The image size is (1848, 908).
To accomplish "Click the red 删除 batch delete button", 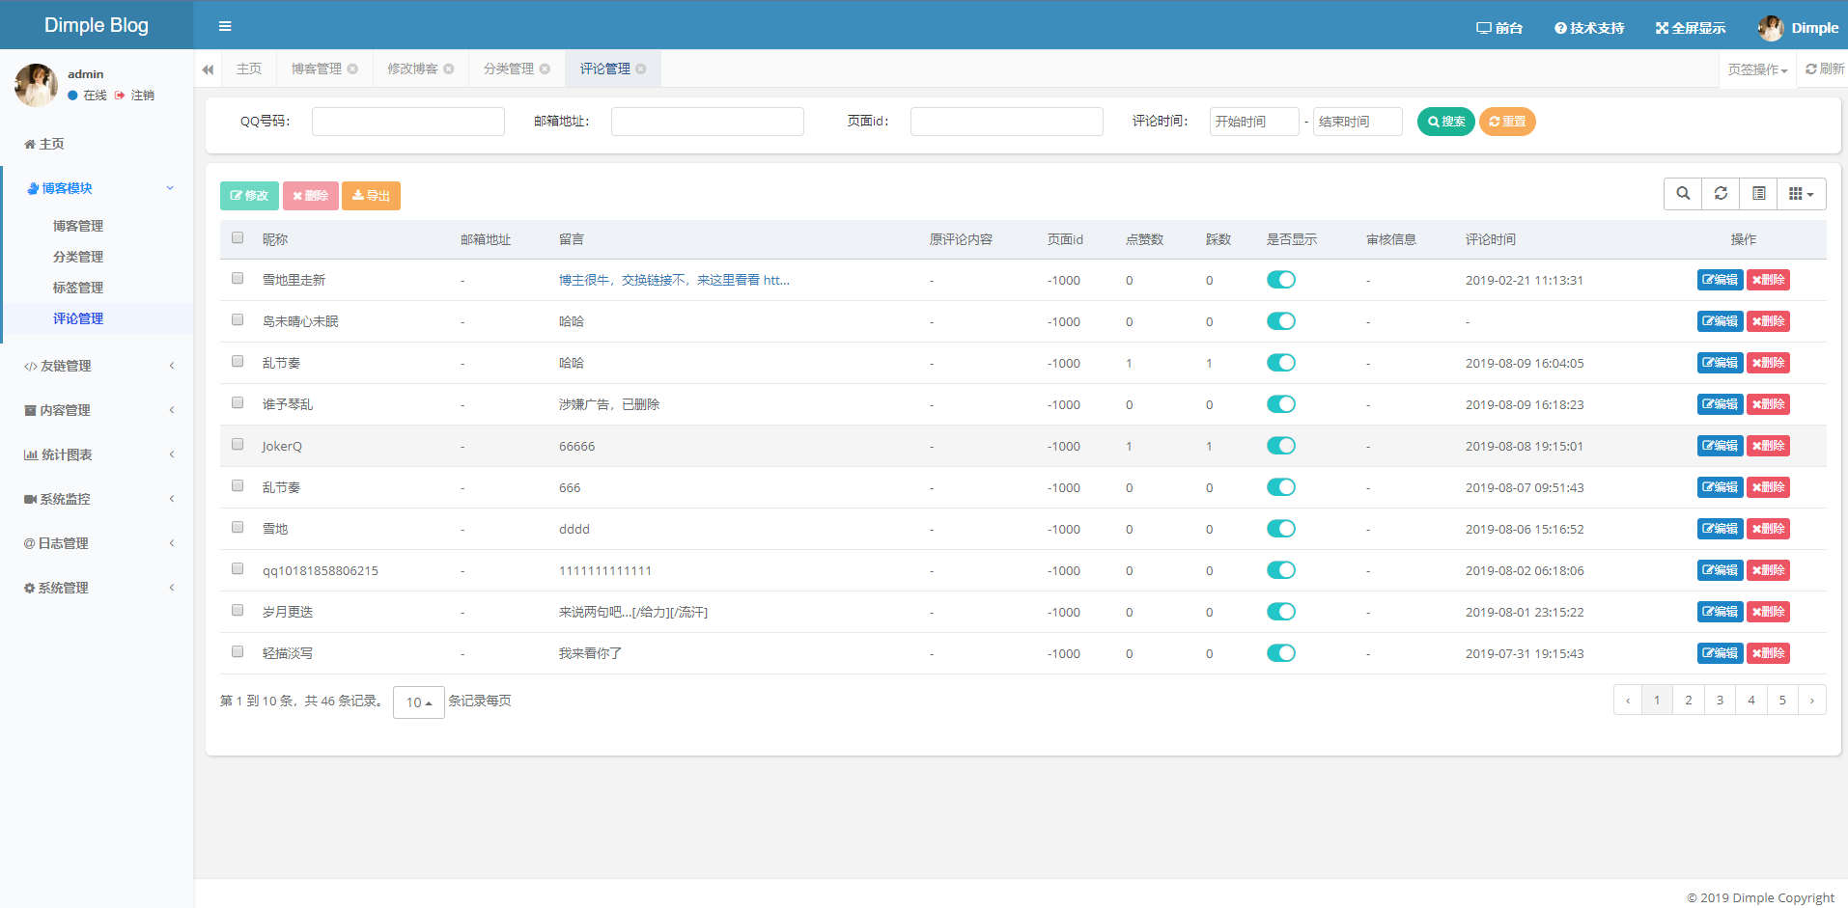I will pos(310,196).
